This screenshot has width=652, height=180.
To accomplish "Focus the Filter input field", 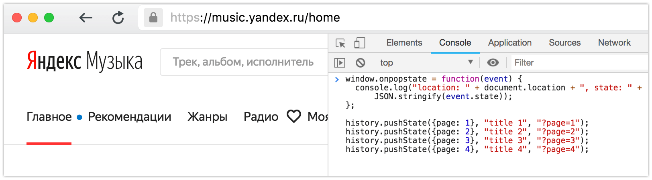I will tap(578, 62).
